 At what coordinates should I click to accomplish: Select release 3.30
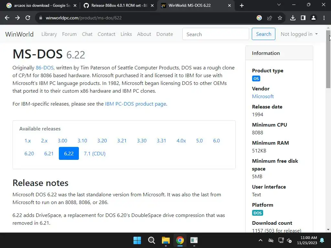pos(142,141)
